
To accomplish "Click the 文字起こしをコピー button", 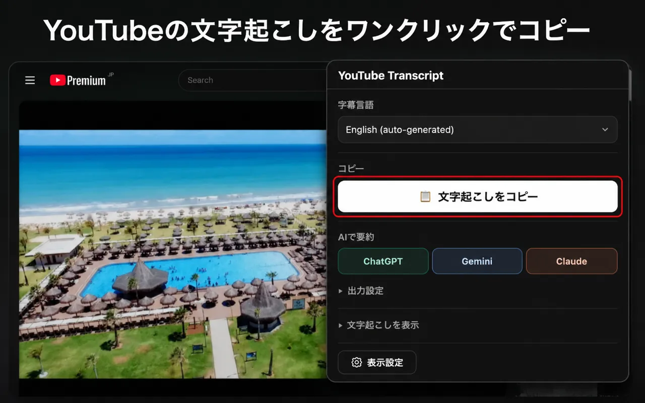I will tap(477, 196).
